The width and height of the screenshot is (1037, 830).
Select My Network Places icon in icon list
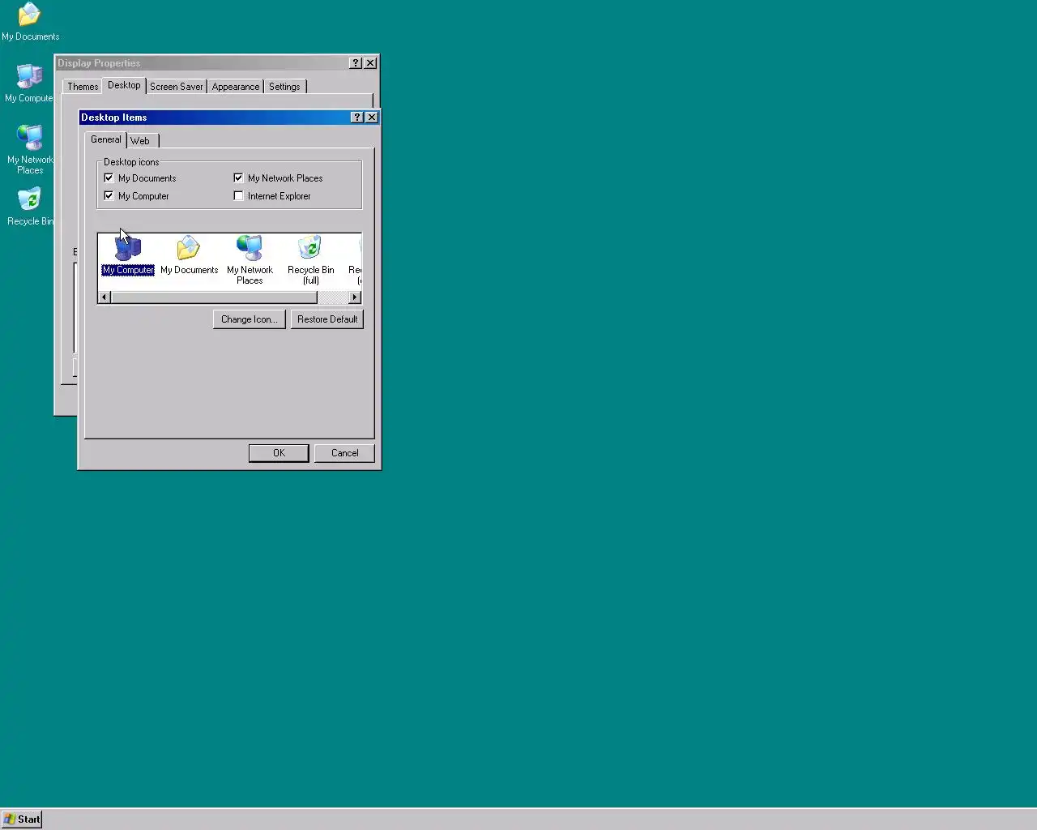[250, 260]
